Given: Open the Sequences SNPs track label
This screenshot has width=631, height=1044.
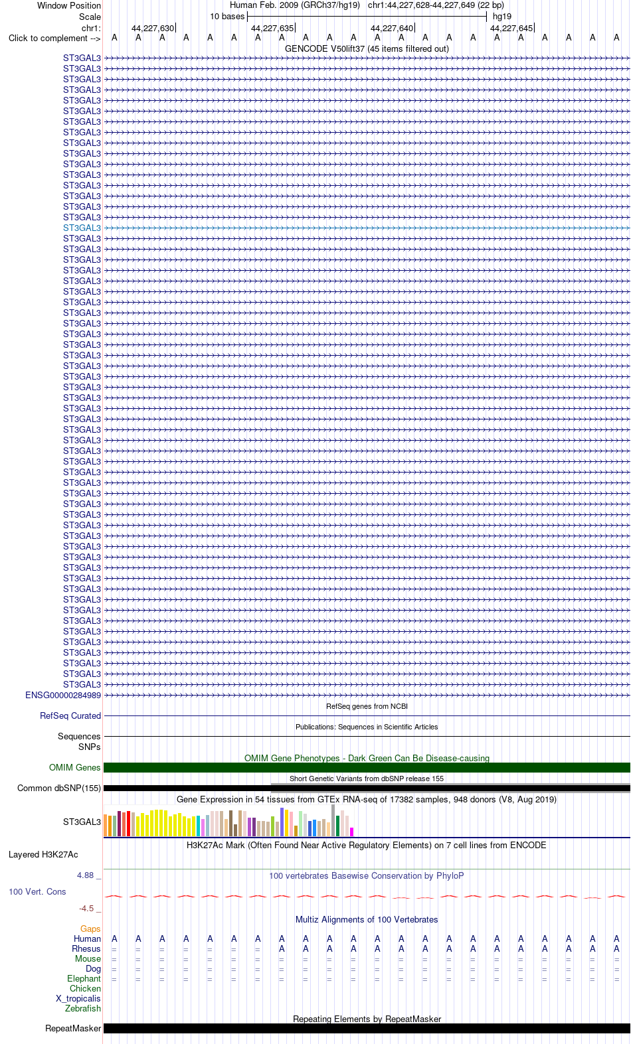Looking at the screenshot, I should tap(79, 741).
